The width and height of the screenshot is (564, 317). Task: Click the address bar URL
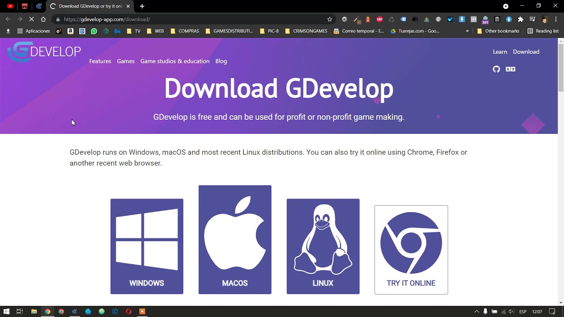click(x=107, y=19)
